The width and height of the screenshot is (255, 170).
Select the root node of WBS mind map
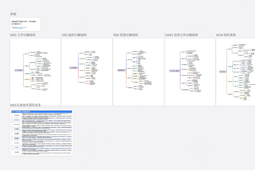tap(19, 70)
